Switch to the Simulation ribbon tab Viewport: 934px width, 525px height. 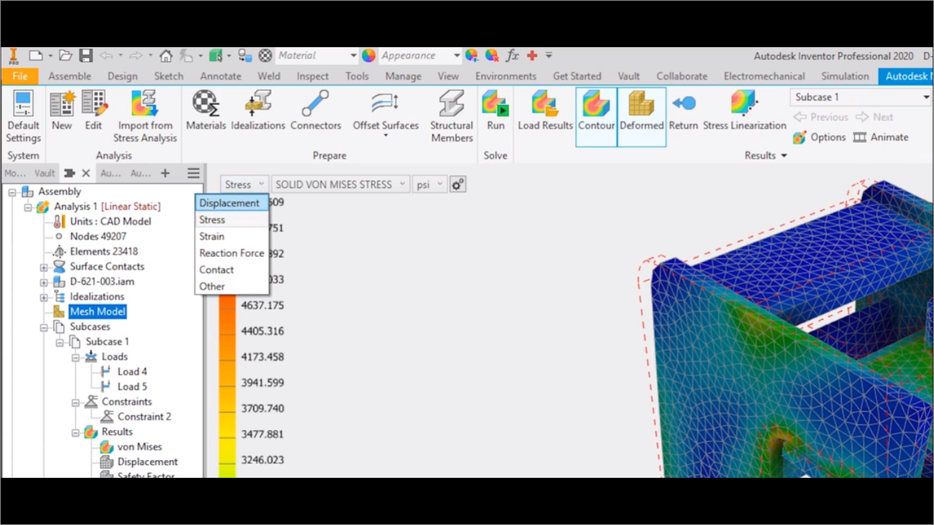[845, 76]
